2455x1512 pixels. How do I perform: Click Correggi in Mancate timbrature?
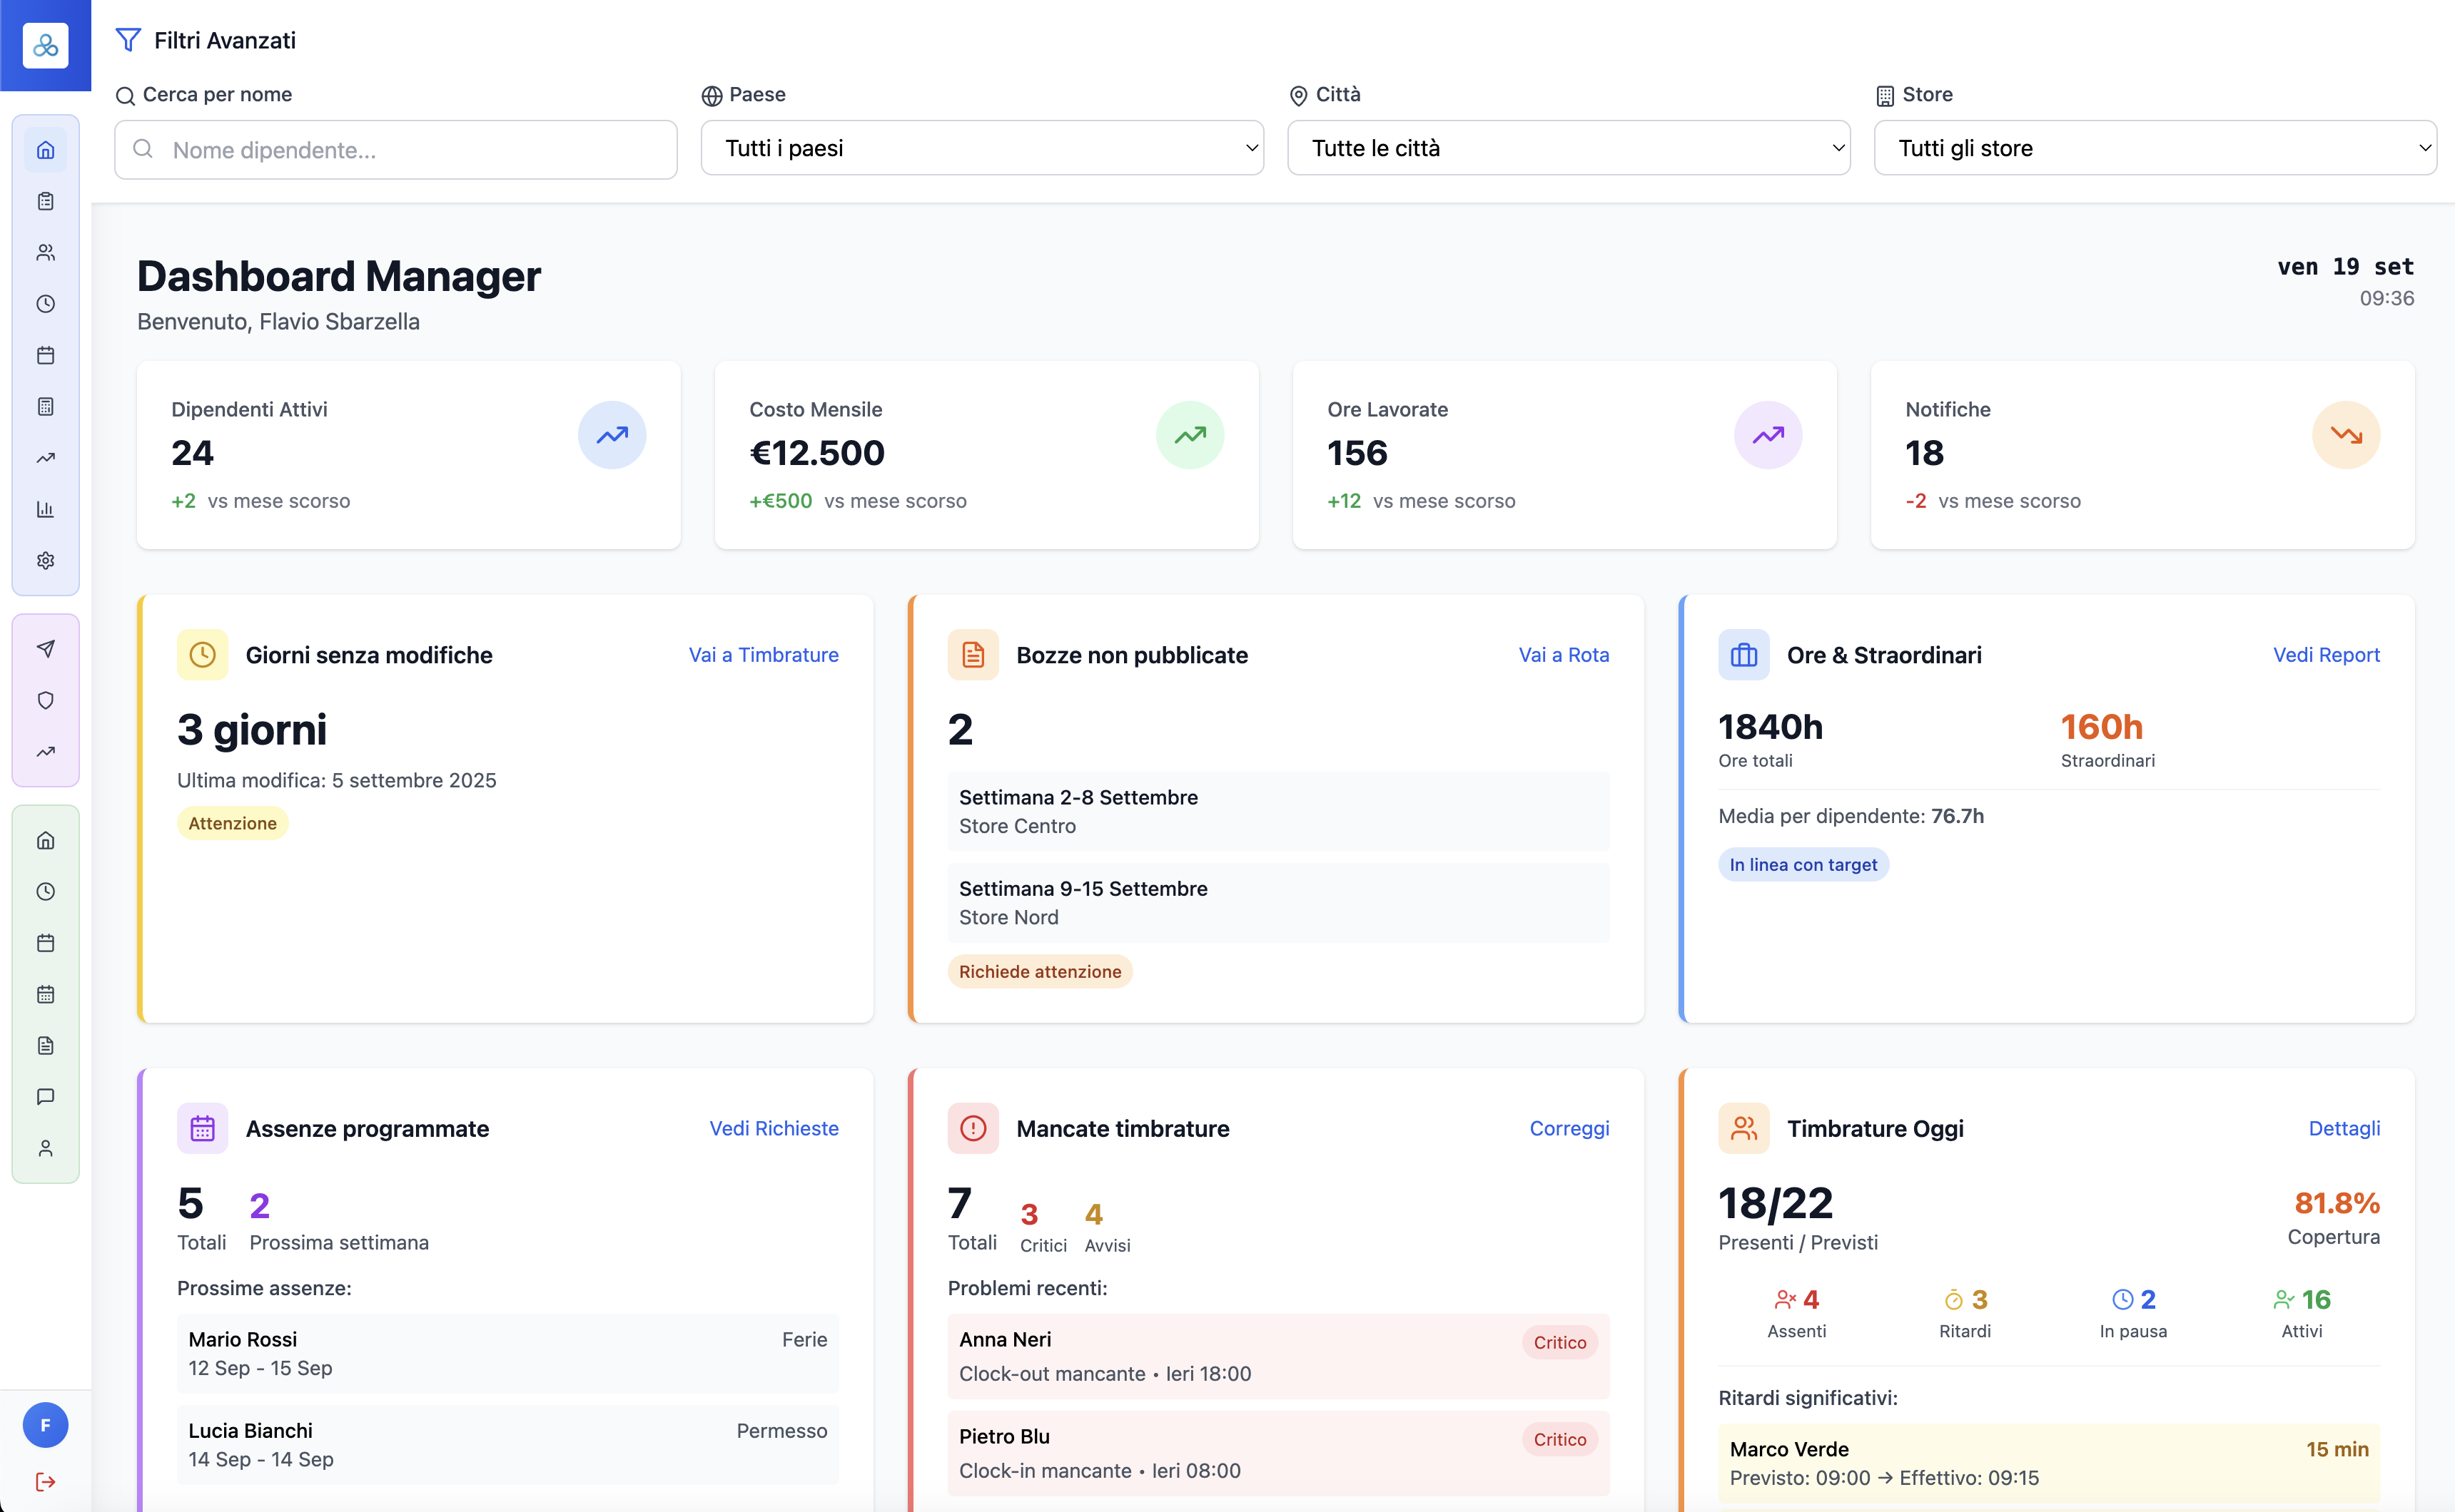coord(1568,1128)
